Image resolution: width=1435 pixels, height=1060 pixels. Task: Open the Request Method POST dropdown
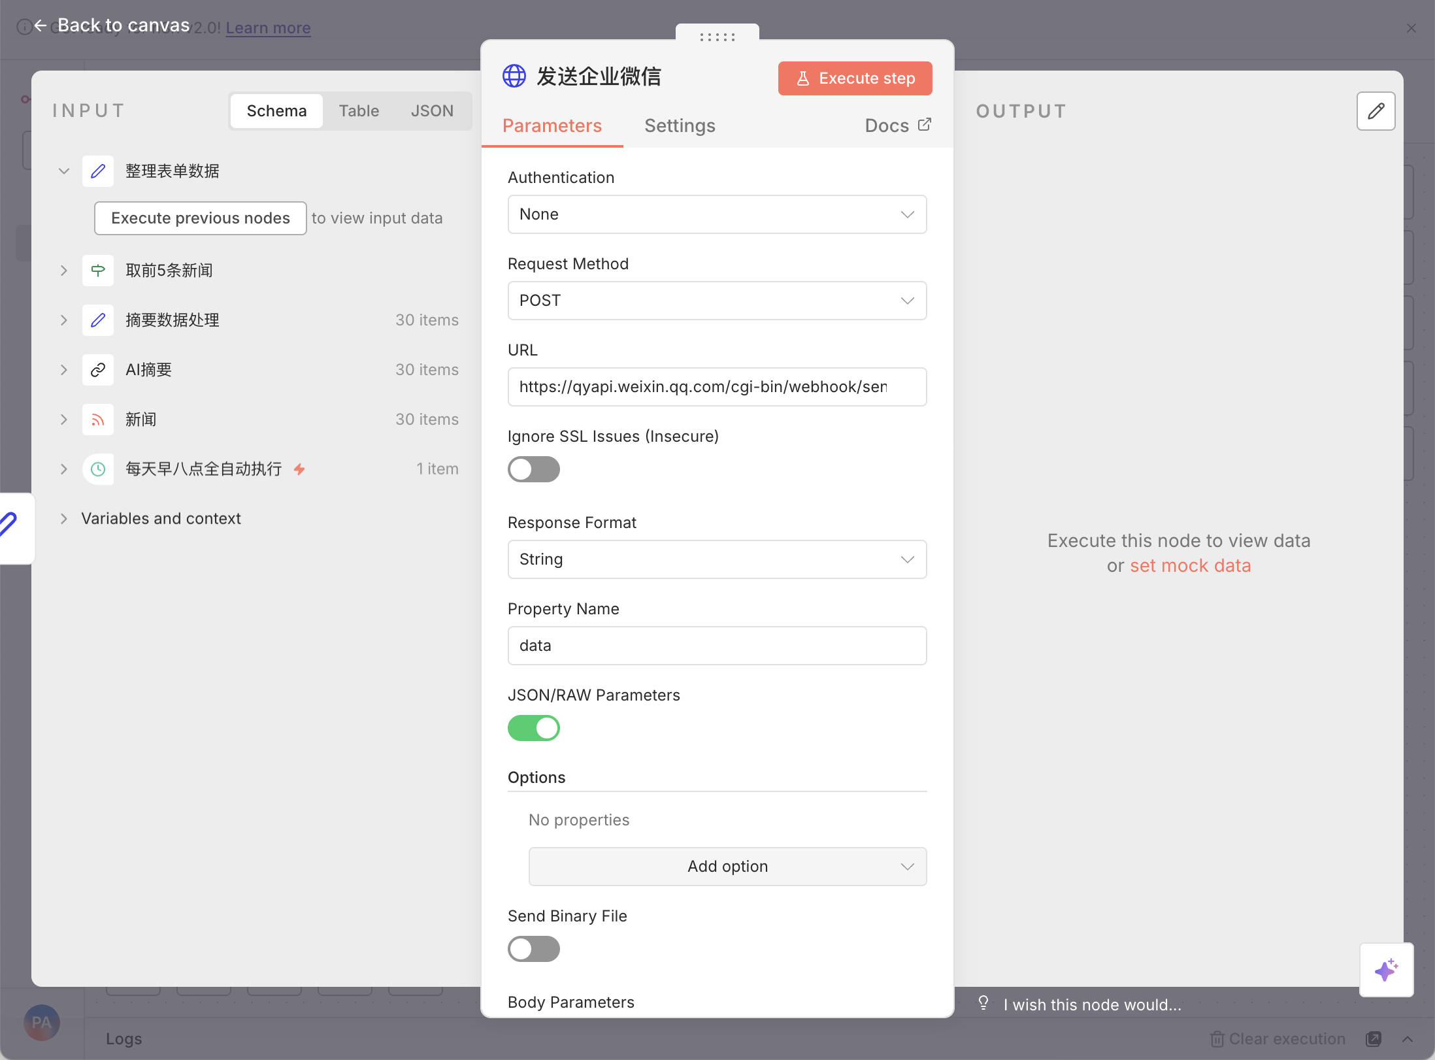717,301
